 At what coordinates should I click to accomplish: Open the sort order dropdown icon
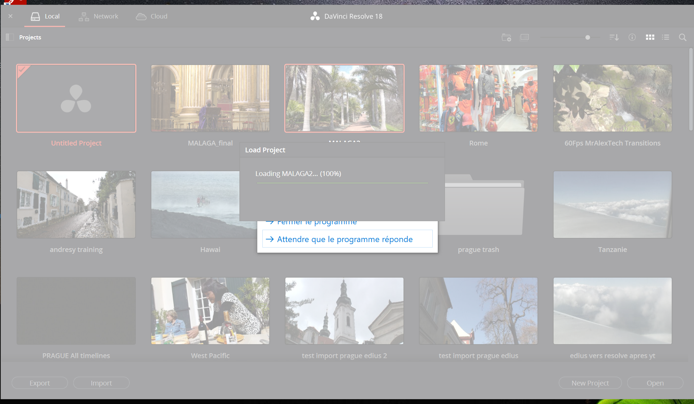coord(614,37)
